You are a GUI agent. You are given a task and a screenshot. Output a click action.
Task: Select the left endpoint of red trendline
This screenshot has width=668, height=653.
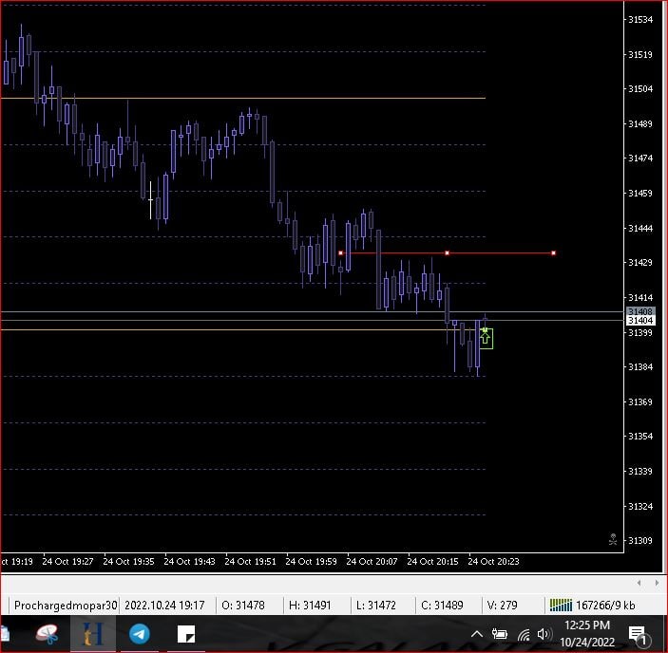point(340,252)
